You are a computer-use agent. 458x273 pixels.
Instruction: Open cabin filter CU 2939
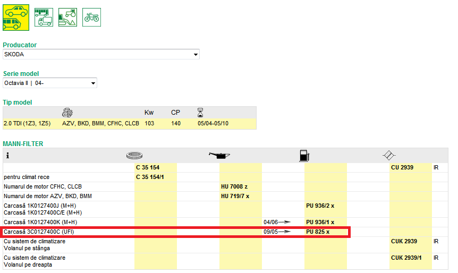(x=402, y=168)
